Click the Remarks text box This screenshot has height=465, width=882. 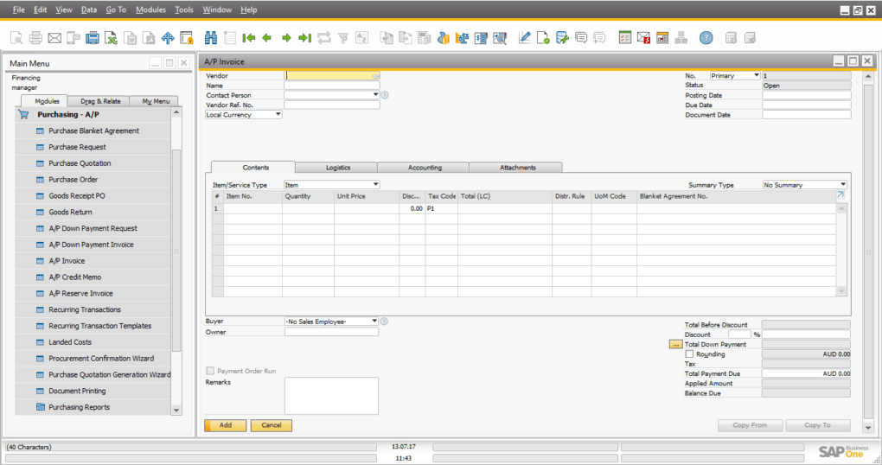tap(331, 396)
